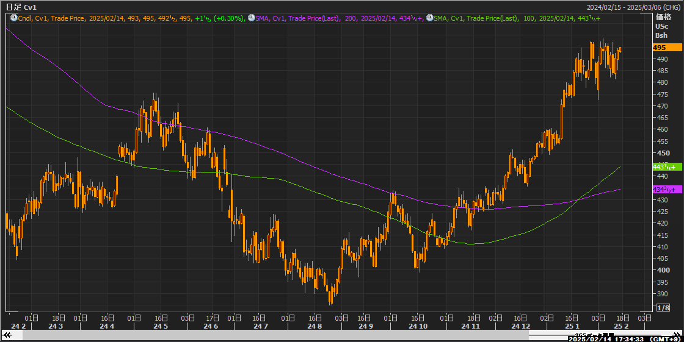
Task: Select the purple SMA 200 legend entry
Action: coord(340,18)
